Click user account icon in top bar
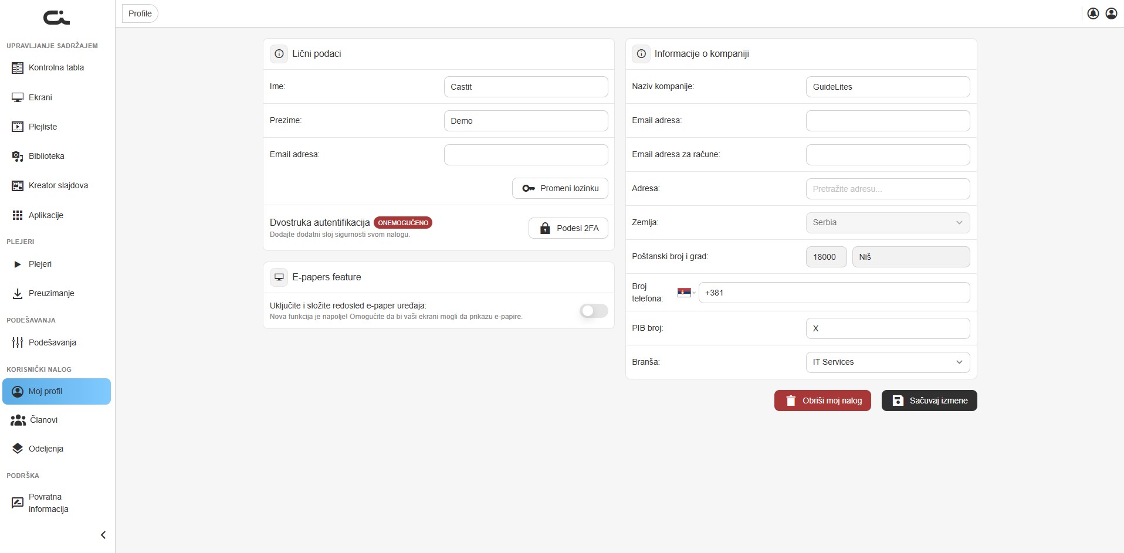1124x553 pixels. 1111,13
